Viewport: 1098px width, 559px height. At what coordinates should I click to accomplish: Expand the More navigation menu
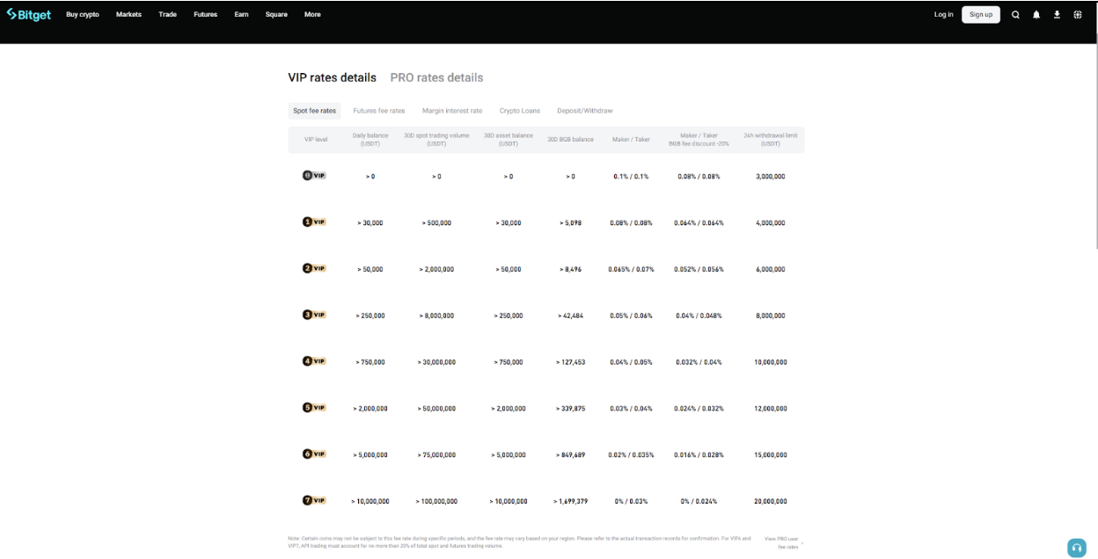click(312, 15)
